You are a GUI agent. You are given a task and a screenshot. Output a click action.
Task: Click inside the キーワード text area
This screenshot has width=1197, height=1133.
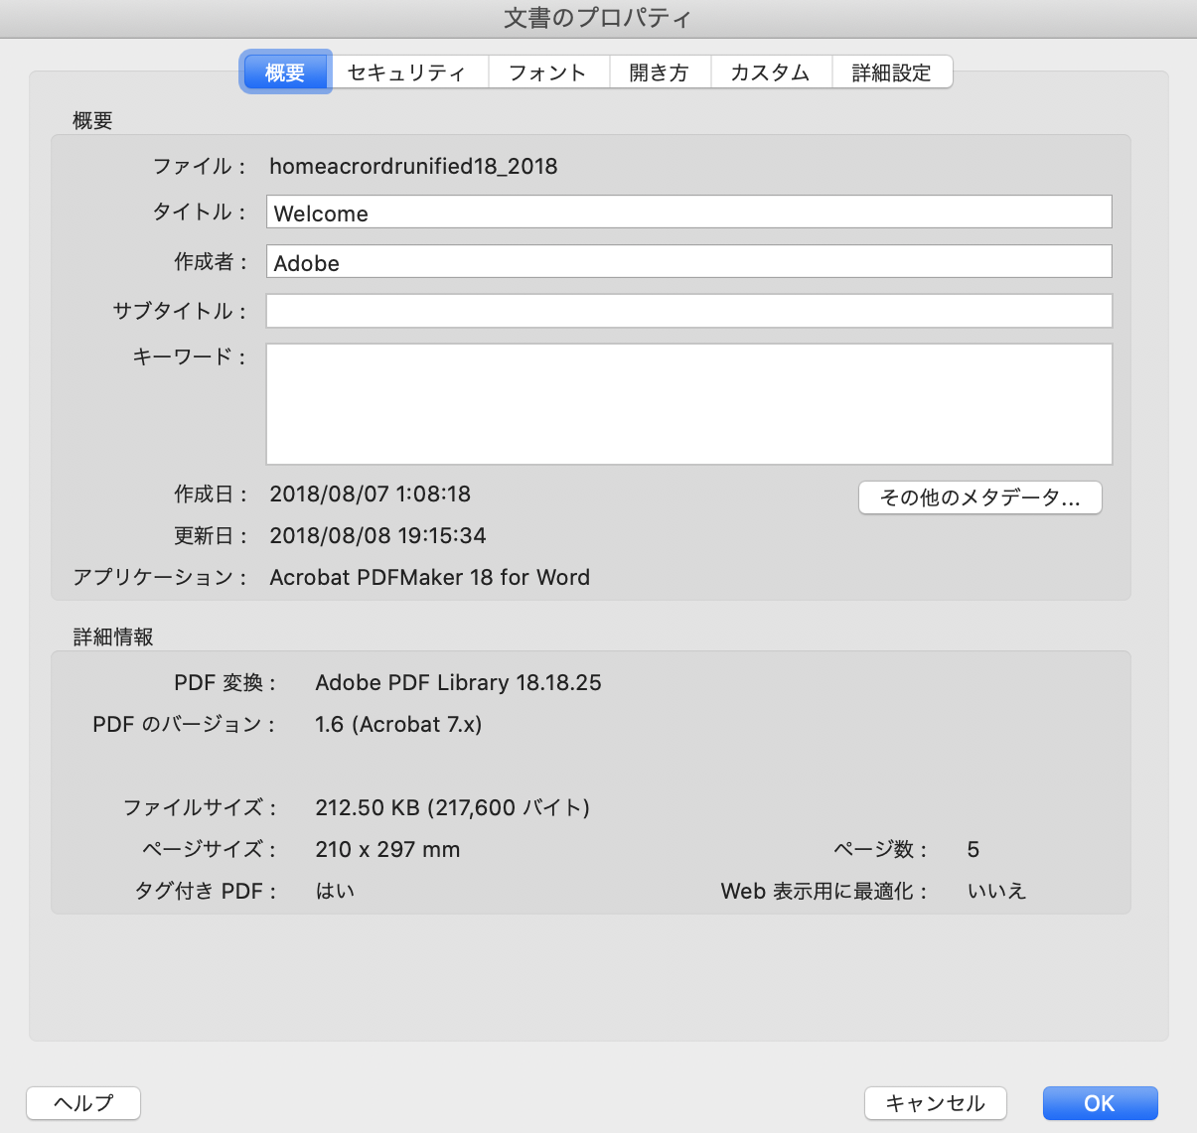pos(688,404)
